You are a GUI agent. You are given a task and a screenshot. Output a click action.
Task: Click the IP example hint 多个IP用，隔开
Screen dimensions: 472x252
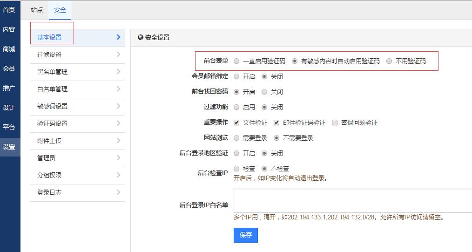click(339, 217)
